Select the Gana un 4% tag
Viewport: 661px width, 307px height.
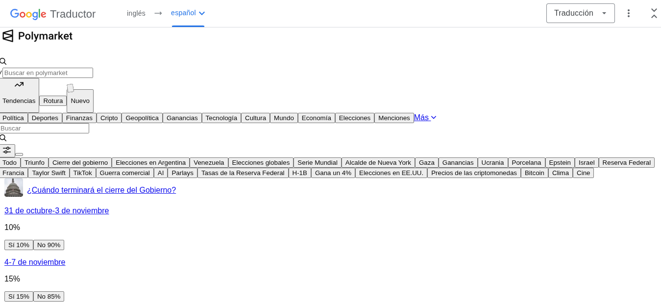pos(333,173)
